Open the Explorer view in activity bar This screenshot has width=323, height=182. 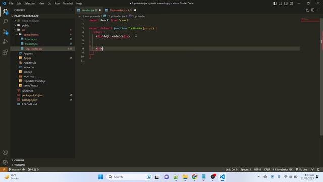pyautogui.click(x=5, y=11)
